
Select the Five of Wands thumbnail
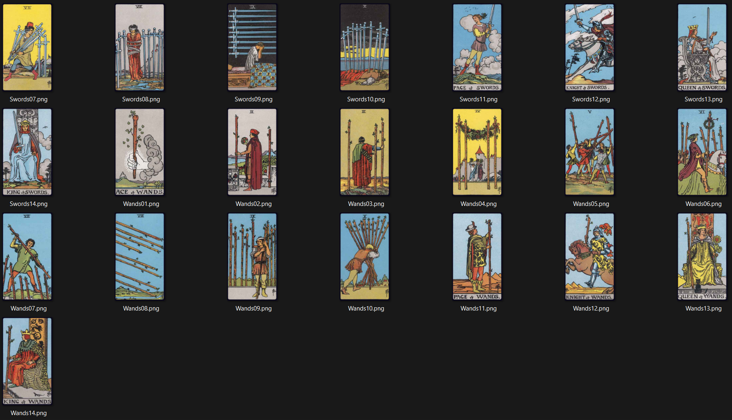tap(590, 151)
